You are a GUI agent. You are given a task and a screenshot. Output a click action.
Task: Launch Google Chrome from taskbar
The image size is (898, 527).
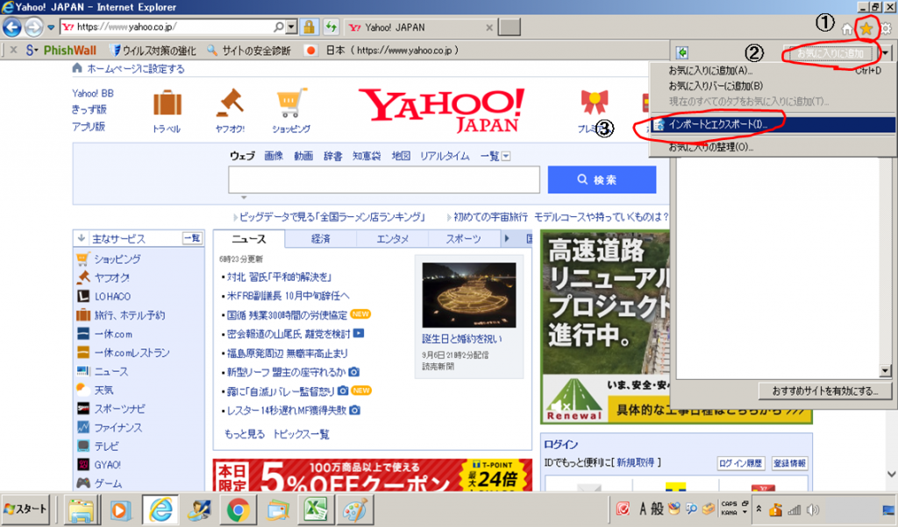[238, 509]
